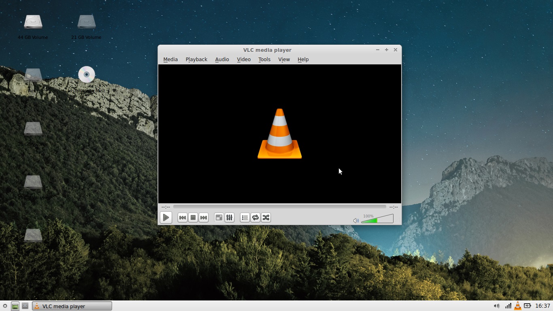Toggle the playlist view
553x311 pixels.
245,217
